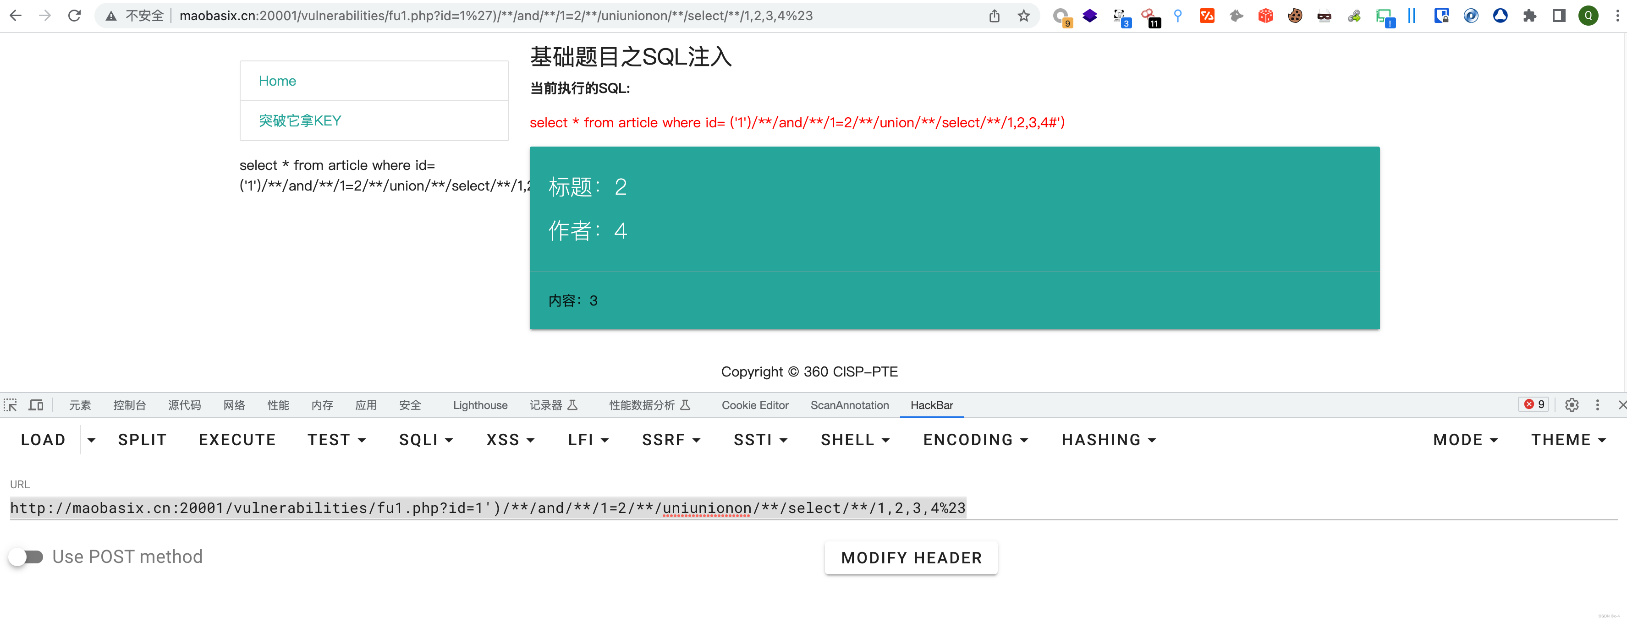Open DevTools settings gear
The image size is (1627, 622).
1572,405
